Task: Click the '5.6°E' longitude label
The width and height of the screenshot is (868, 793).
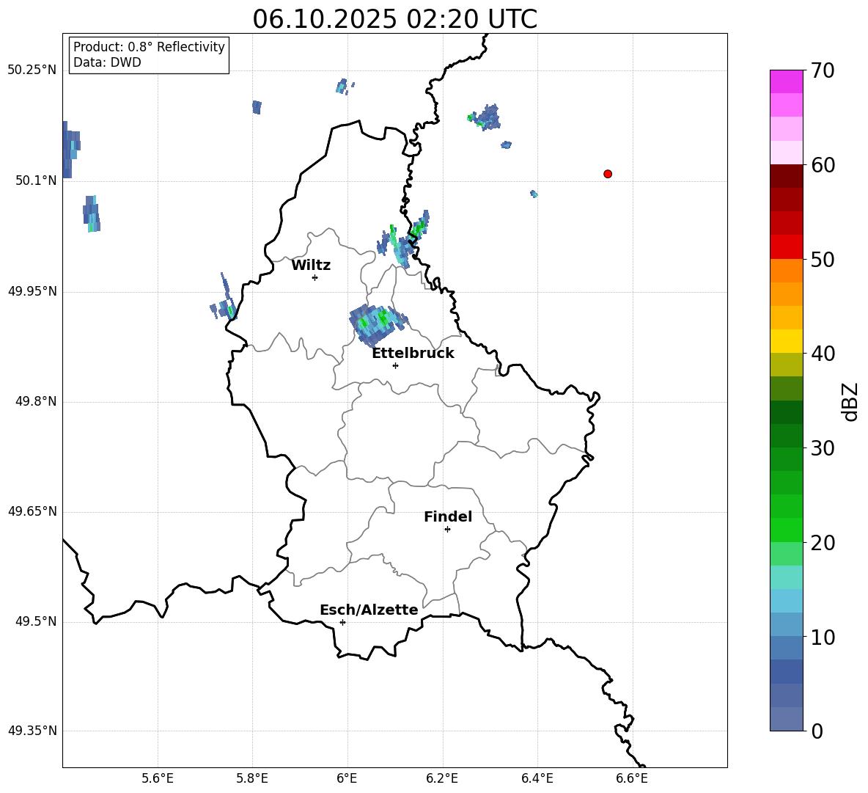Action: (x=158, y=778)
